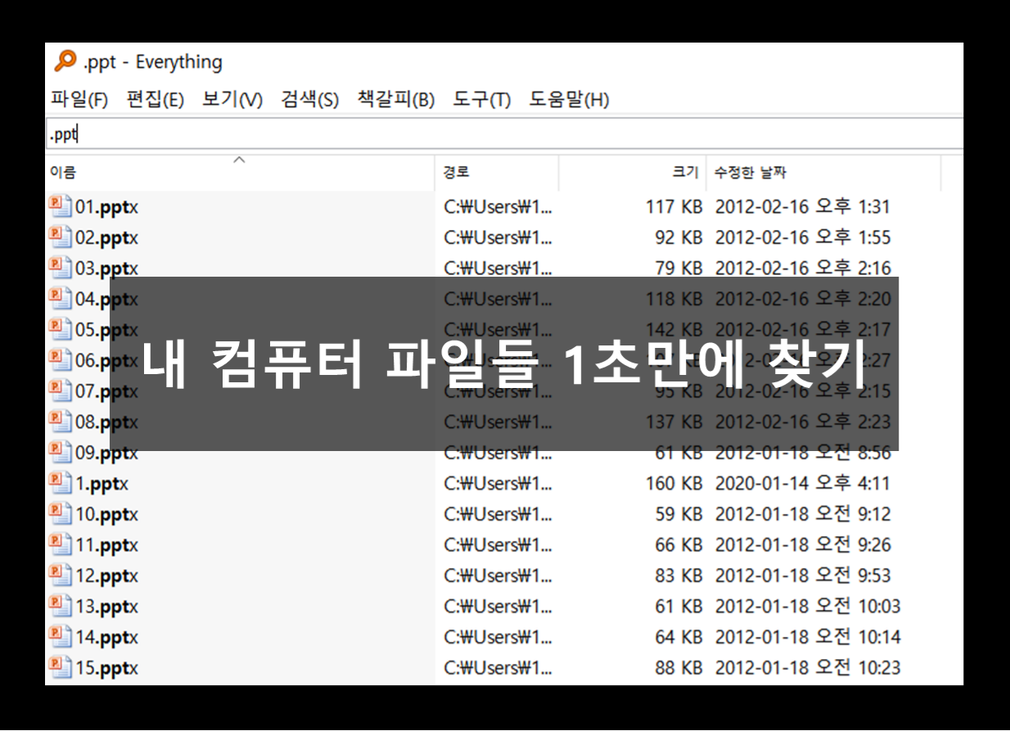This screenshot has width=1010, height=731.
Task: Click the Everything magnifier icon in title bar
Action: pos(65,61)
